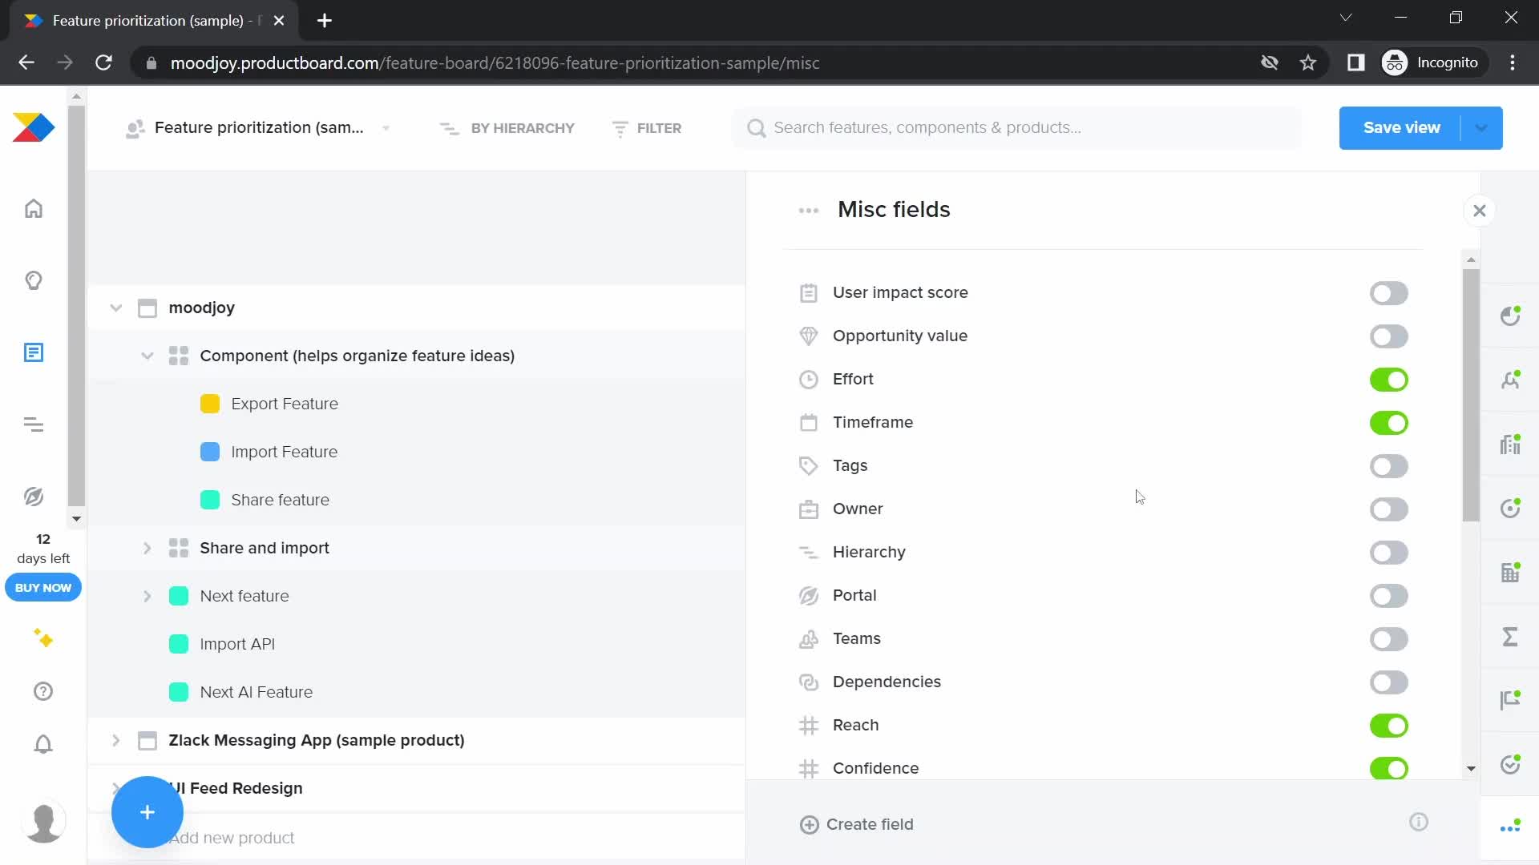Screen dimensions: 1539x865
Task: Disable the Reach toggle
Action: (1388, 726)
